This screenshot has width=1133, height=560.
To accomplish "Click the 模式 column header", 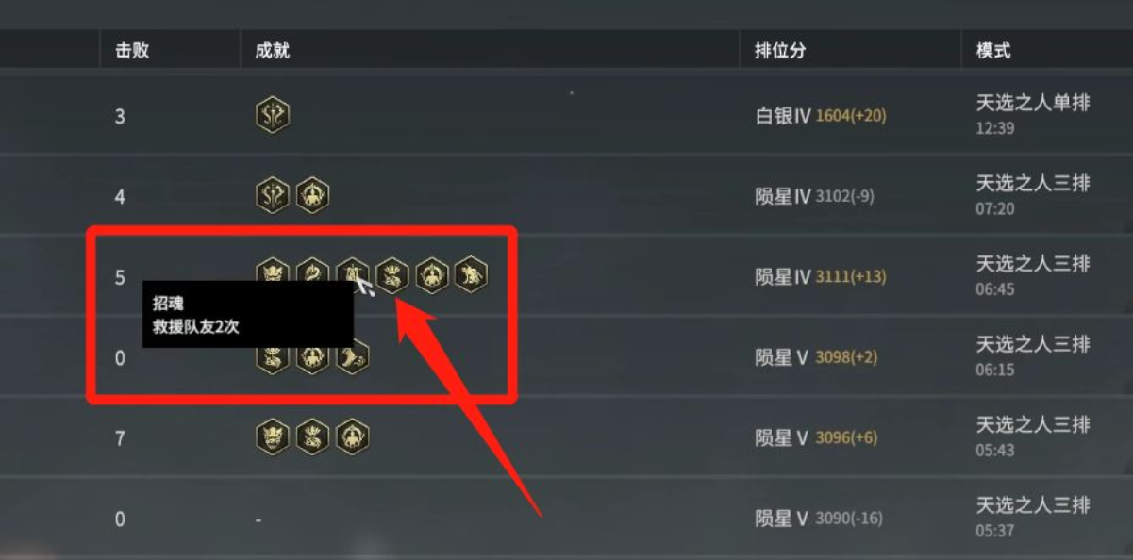I will (993, 51).
